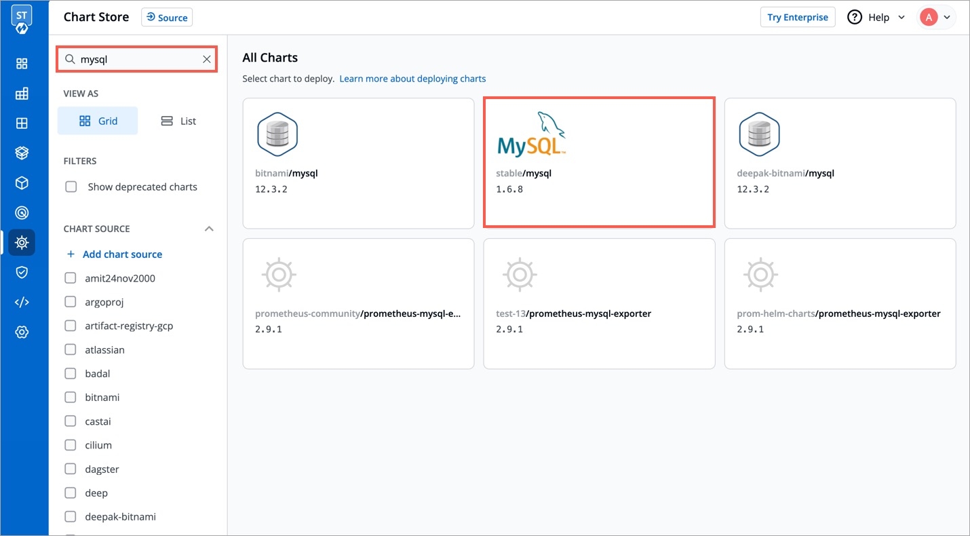
Task: Check the bitnami chart source filter
Action: 71,398
